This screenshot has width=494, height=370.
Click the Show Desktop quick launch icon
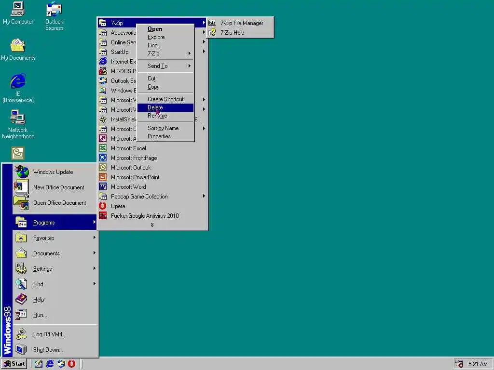click(x=39, y=364)
